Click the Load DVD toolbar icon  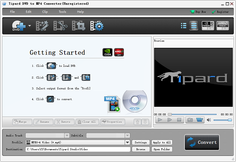coord(19,26)
